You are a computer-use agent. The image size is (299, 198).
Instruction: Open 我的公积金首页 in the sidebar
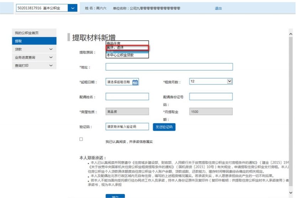click(34, 33)
